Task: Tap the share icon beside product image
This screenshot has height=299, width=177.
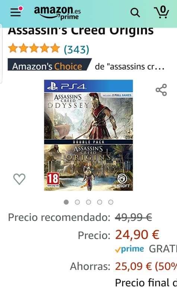Action: [x=161, y=90]
